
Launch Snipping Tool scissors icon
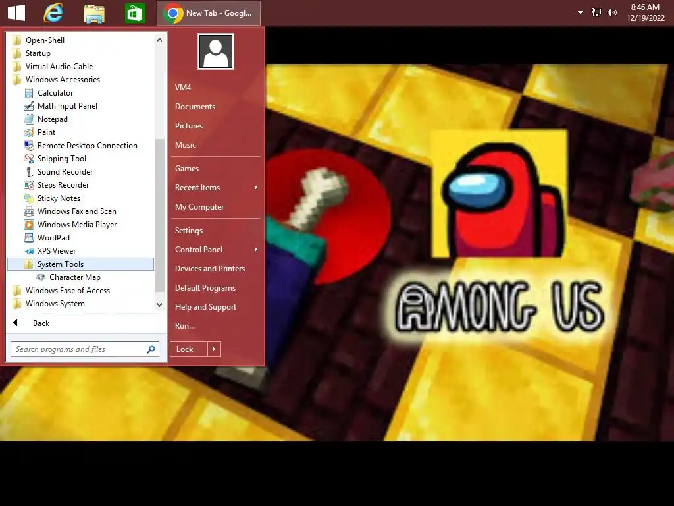pyautogui.click(x=29, y=159)
